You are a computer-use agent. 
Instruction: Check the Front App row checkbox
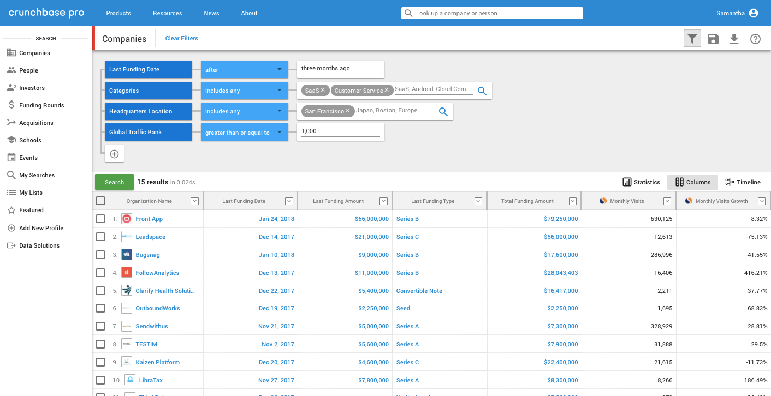(x=100, y=219)
